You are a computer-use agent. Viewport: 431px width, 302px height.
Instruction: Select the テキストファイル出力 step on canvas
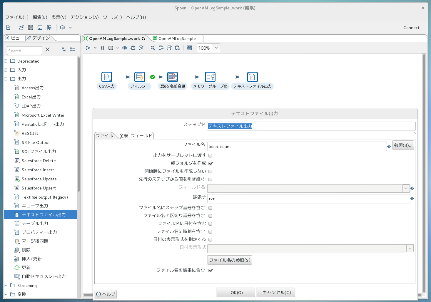pyautogui.click(x=253, y=77)
